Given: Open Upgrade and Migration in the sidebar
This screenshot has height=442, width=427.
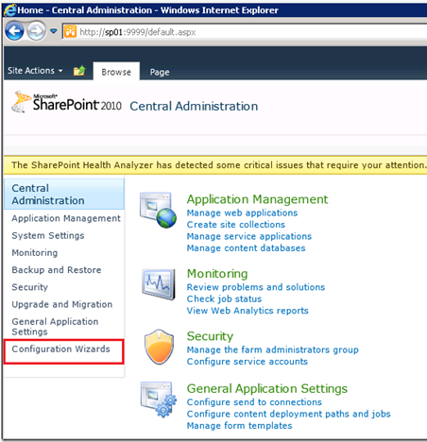Looking at the screenshot, I should (62, 304).
